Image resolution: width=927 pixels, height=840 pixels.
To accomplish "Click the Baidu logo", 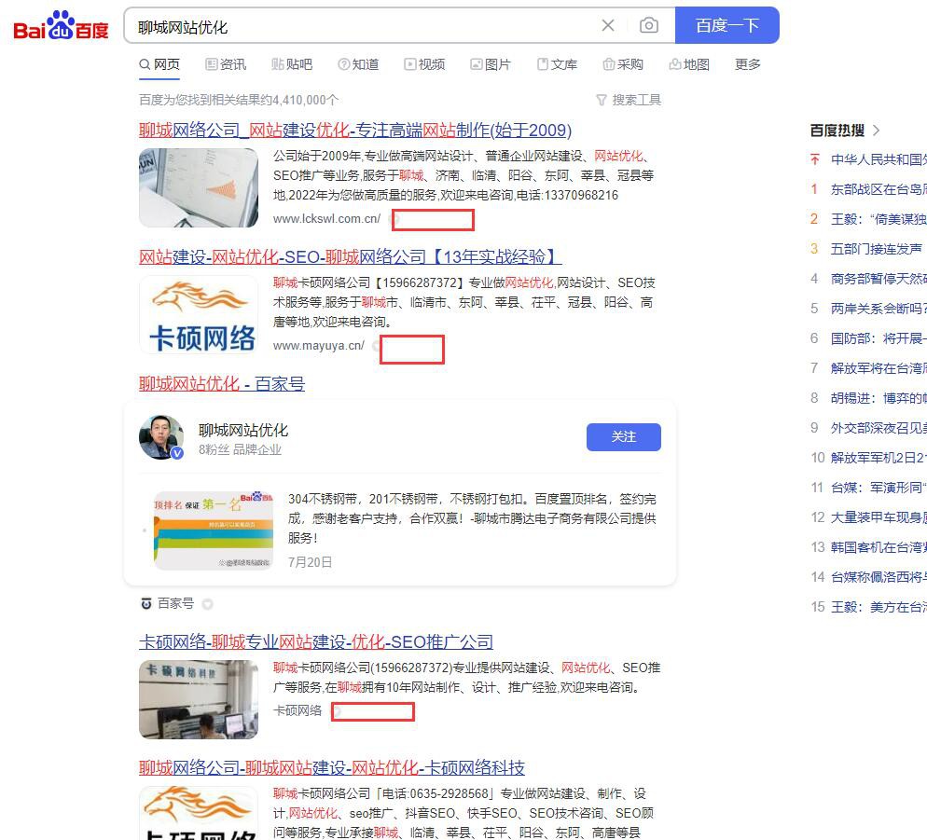I will (61, 25).
